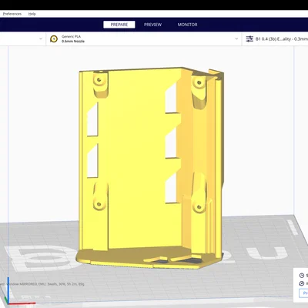Expand the printer selector chevron
The image size is (308, 308).
click(41, 38)
